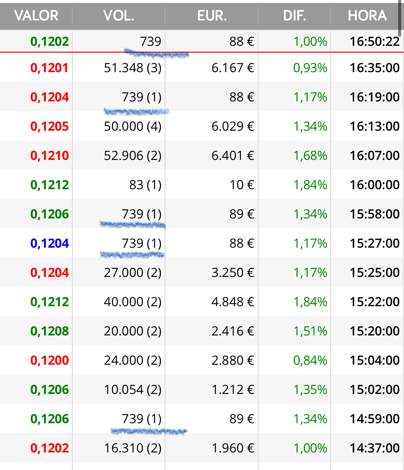The image size is (404, 470).
Task: Select time 15:22:00
Action: click(375, 302)
